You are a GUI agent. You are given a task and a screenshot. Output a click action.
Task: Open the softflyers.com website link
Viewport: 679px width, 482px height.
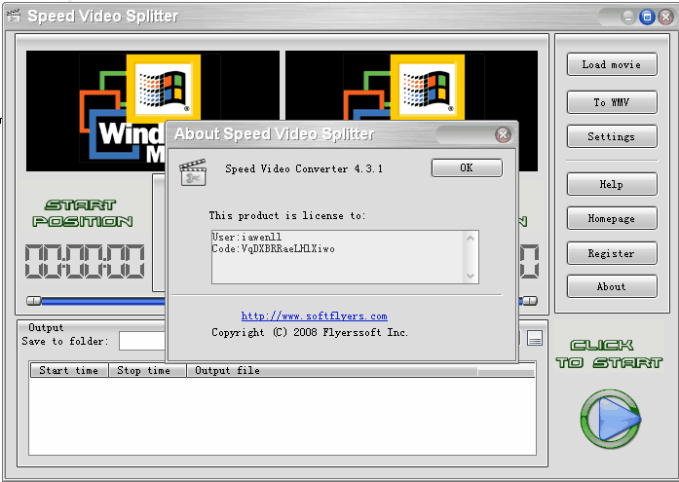click(x=314, y=315)
